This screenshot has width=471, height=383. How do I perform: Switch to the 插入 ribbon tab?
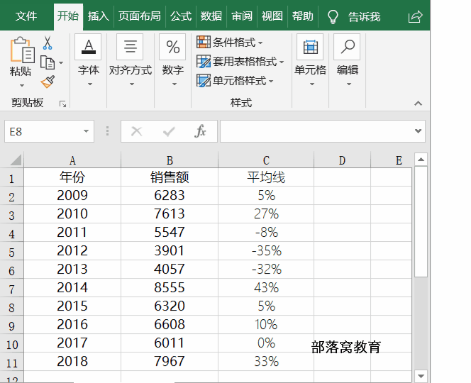[98, 16]
